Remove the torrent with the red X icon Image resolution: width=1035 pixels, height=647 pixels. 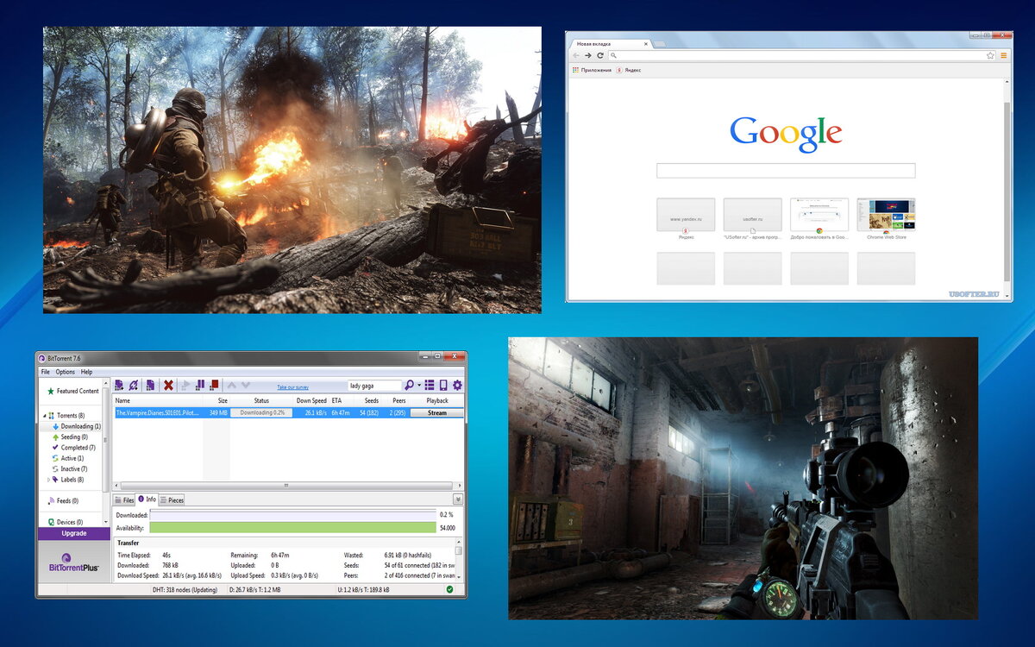pos(168,385)
